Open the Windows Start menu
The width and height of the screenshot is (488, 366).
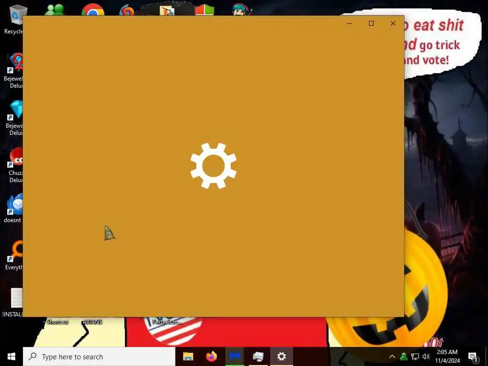pos(11,356)
